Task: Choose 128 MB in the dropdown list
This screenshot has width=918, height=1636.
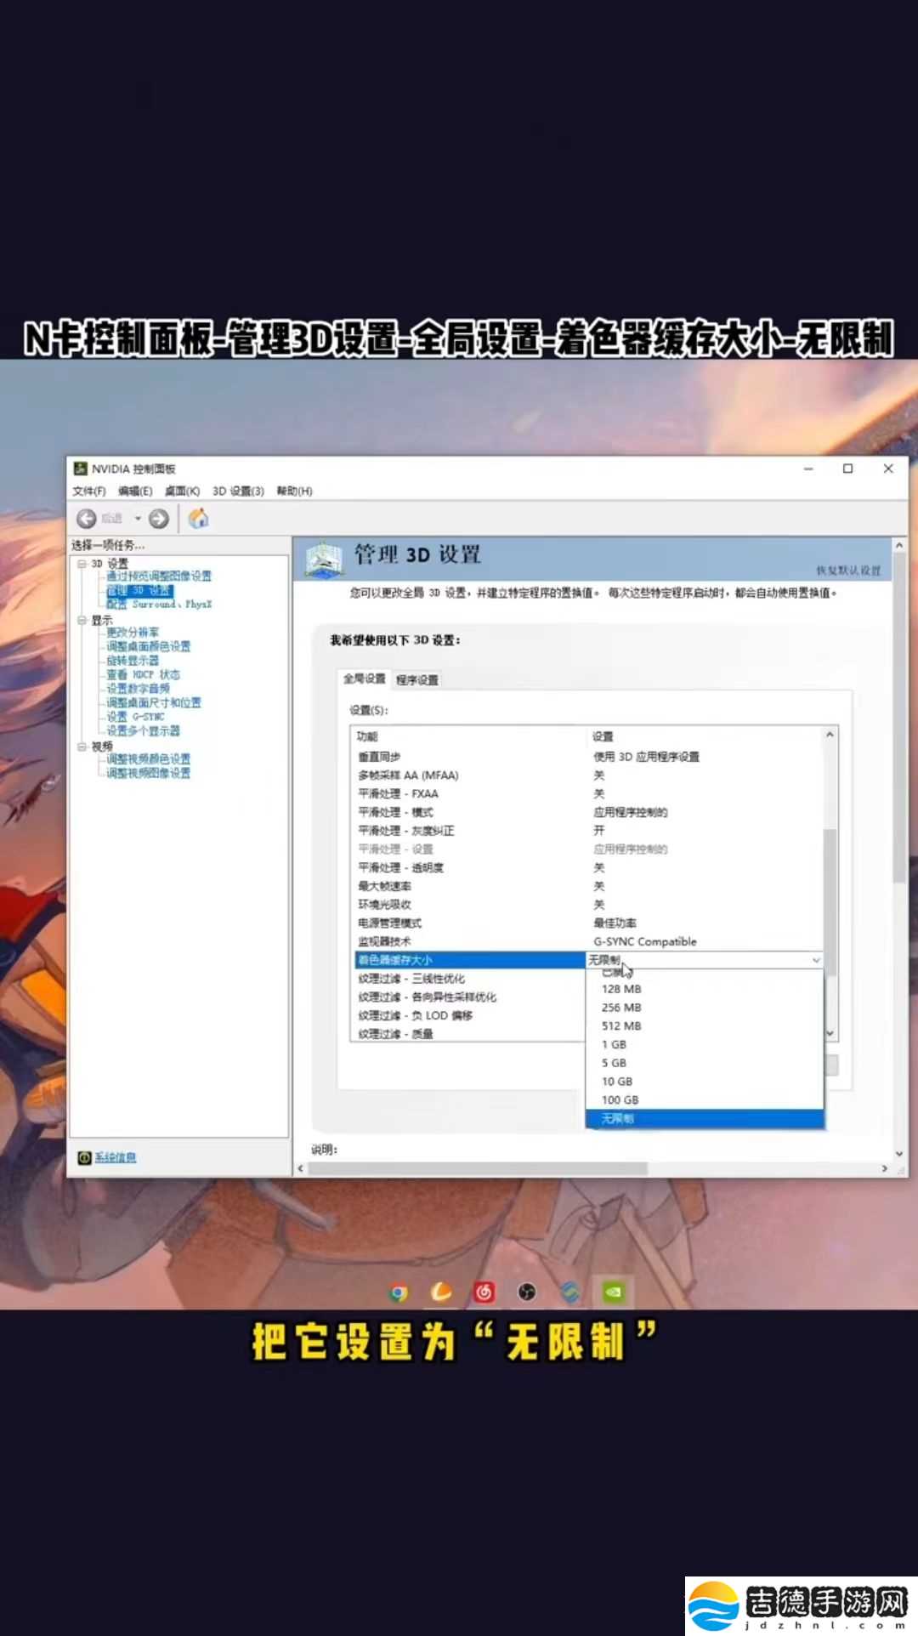Action: point(705,989)
